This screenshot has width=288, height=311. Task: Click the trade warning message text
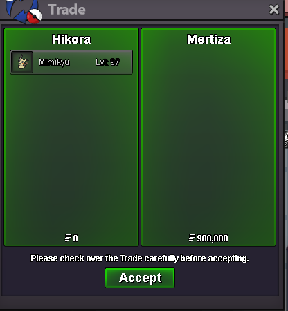coord(140,258)
